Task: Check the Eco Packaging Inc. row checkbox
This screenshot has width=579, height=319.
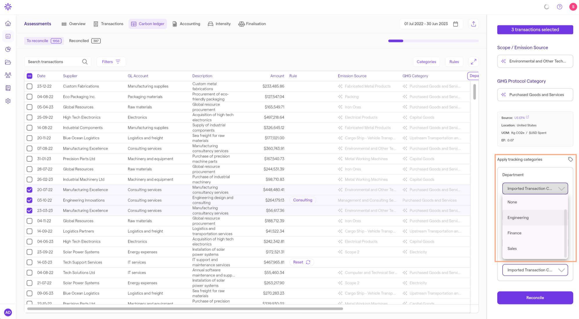Action: [30, 96]
